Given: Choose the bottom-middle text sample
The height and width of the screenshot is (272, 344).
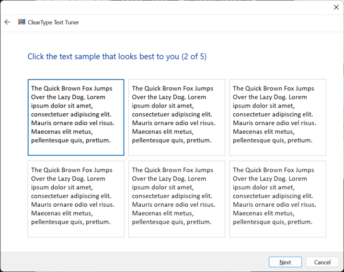Looking at the screenshot, I should point(177,199).
